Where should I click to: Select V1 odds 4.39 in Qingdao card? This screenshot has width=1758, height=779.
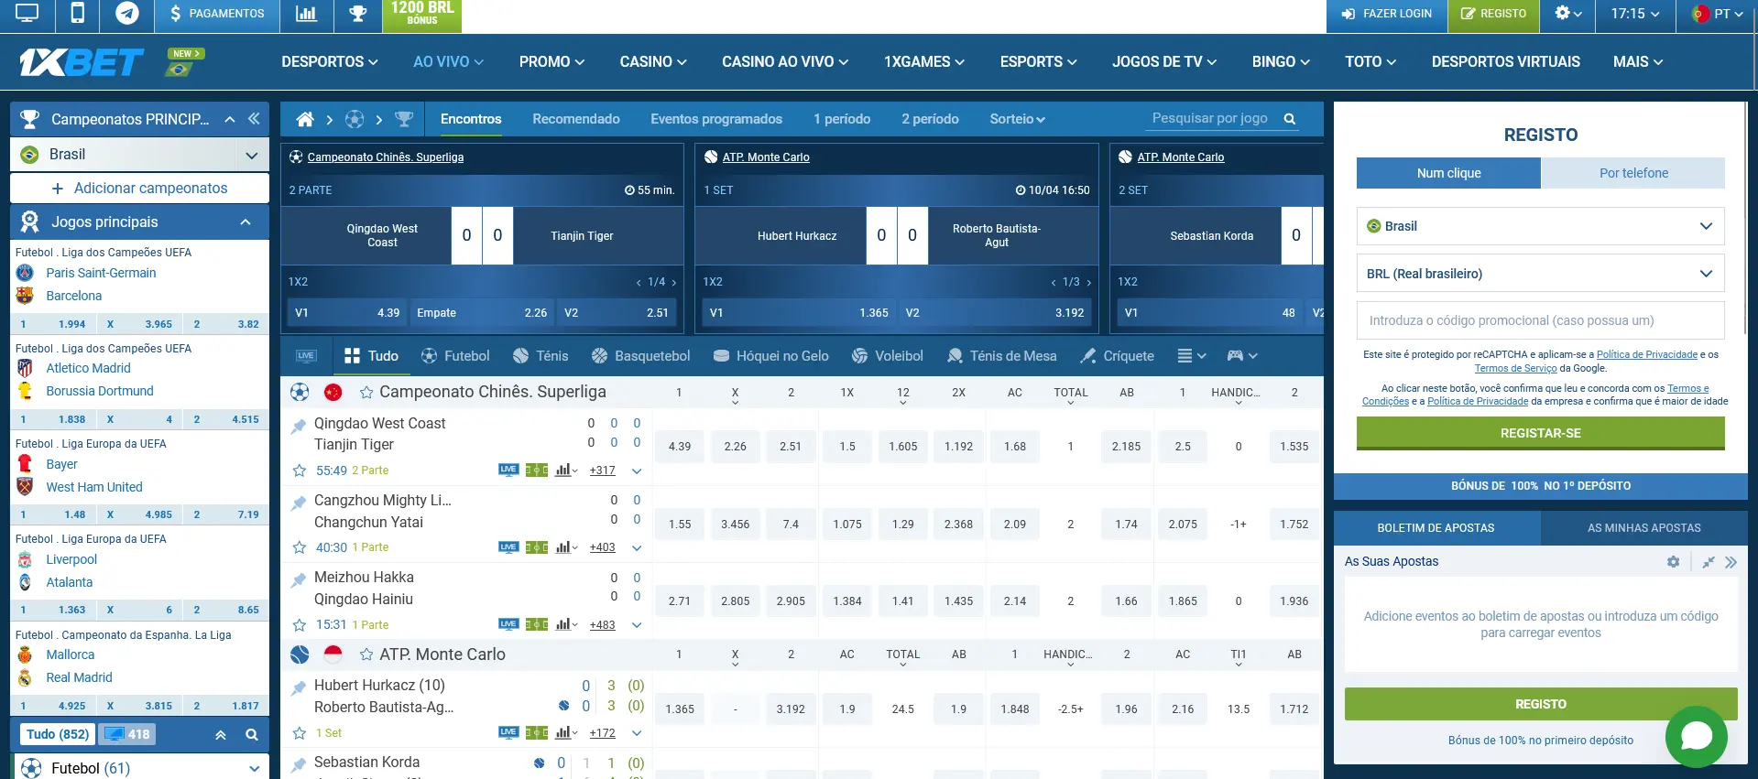tap(347, 313)
